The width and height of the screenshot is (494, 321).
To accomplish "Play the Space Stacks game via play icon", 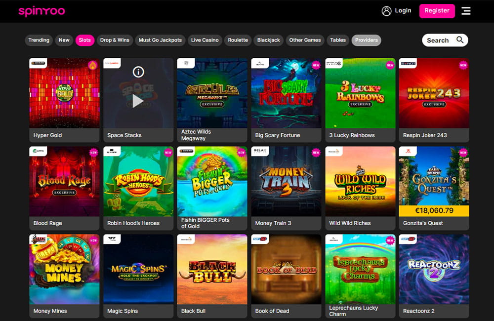I will pos(138,101).
